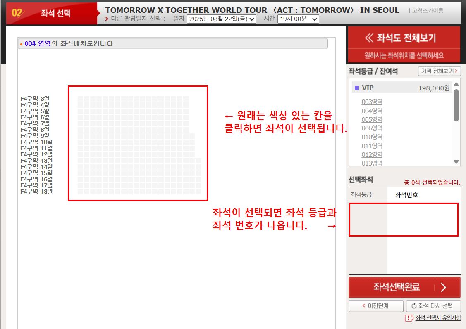The image size is (466, 329).
Task: Click the arrow icon on 좌석선택완료
Action: click(x=443, y=287)
